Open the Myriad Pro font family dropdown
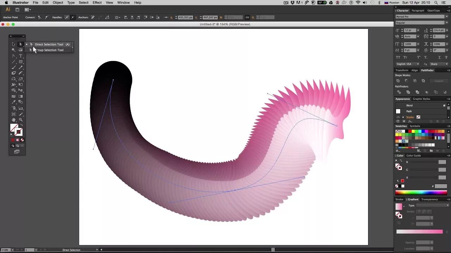 (446, 17)
